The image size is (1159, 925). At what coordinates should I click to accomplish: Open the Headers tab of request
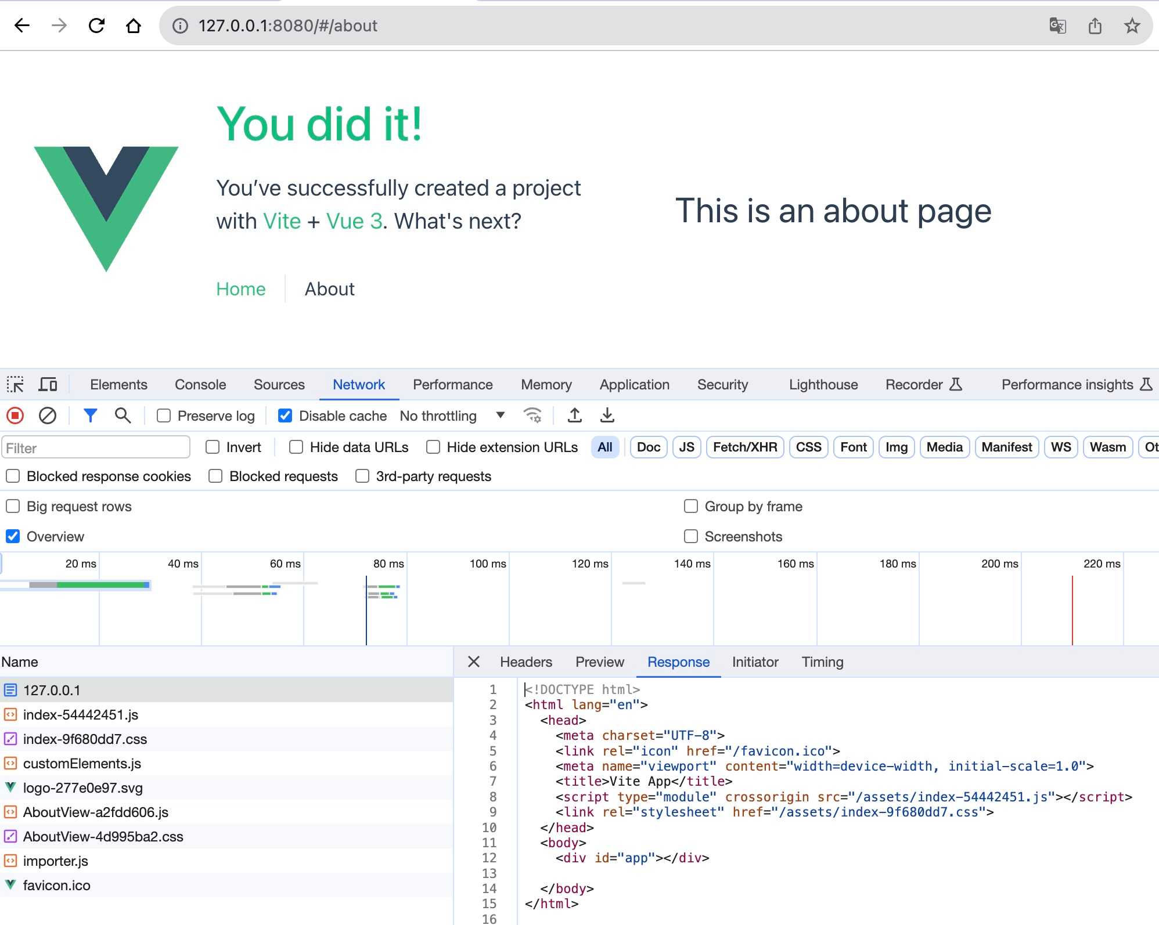(526, 662)
